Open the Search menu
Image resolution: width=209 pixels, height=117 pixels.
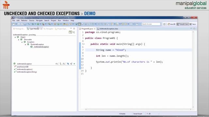(x=47, y=20)
